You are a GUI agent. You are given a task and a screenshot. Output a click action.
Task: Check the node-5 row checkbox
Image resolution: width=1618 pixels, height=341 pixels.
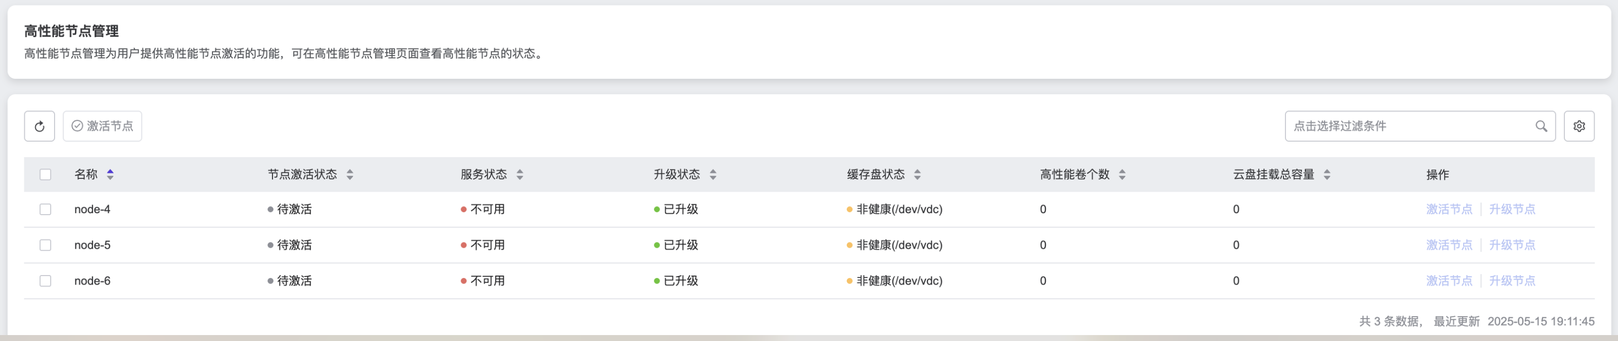(x=45, y=245)
